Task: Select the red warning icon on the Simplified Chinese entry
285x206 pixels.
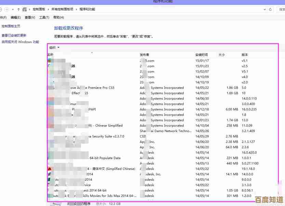Action: (x=49, y=169)
